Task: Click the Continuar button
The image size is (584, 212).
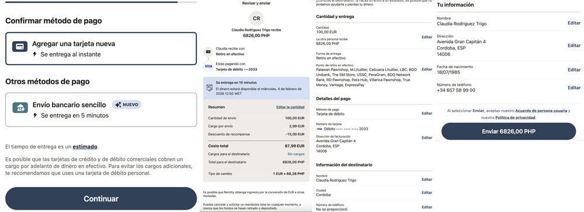Action: (x=101, y=199)
